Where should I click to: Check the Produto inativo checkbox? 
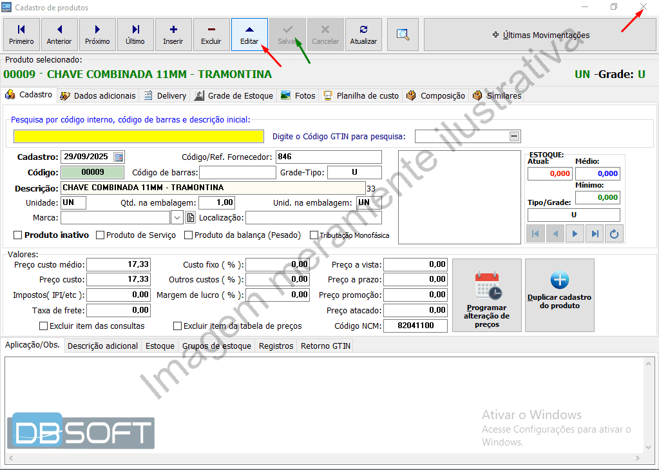[18, 235]
